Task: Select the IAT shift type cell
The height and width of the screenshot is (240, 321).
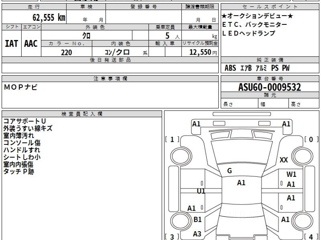Action: pos(12,43)
